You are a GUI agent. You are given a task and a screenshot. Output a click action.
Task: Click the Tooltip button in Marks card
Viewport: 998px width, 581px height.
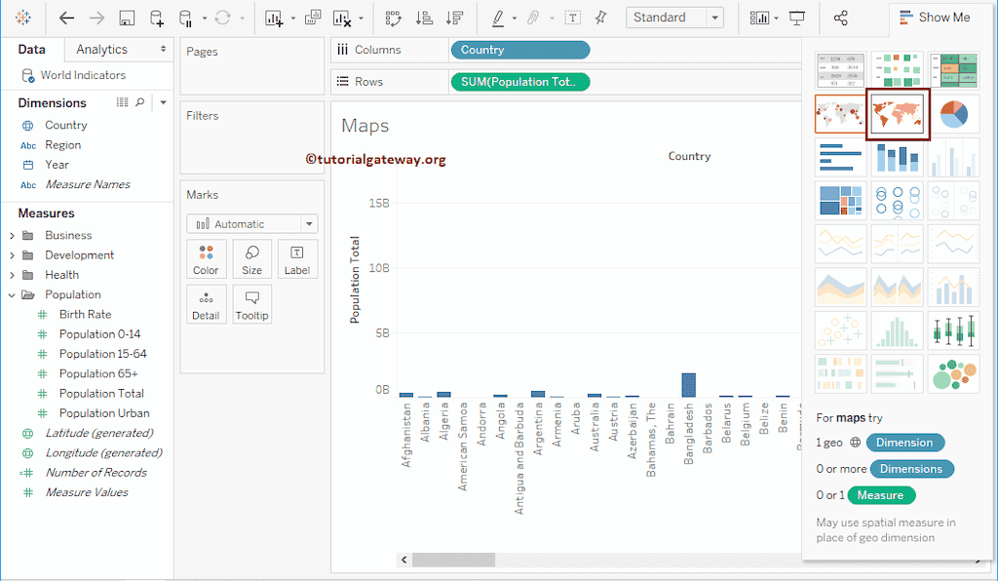(251, 304)
